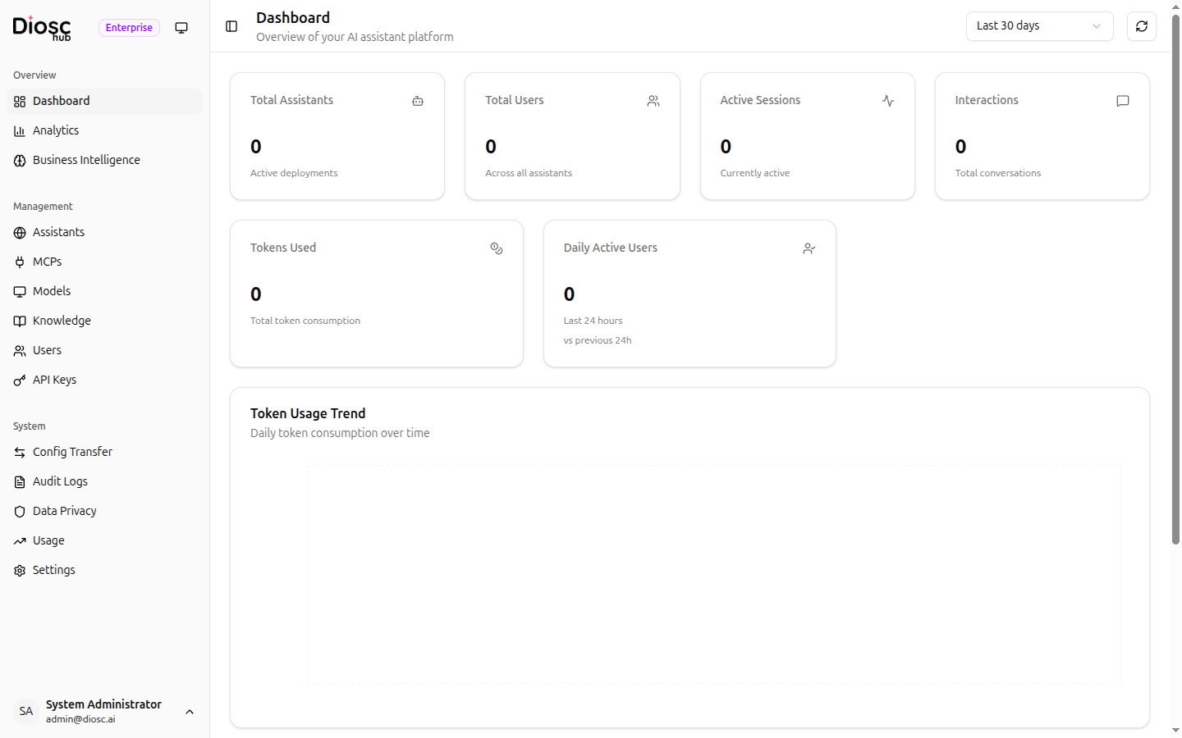
Task: Click the Usage trend icon in sidebar
Action: point(20,541)
